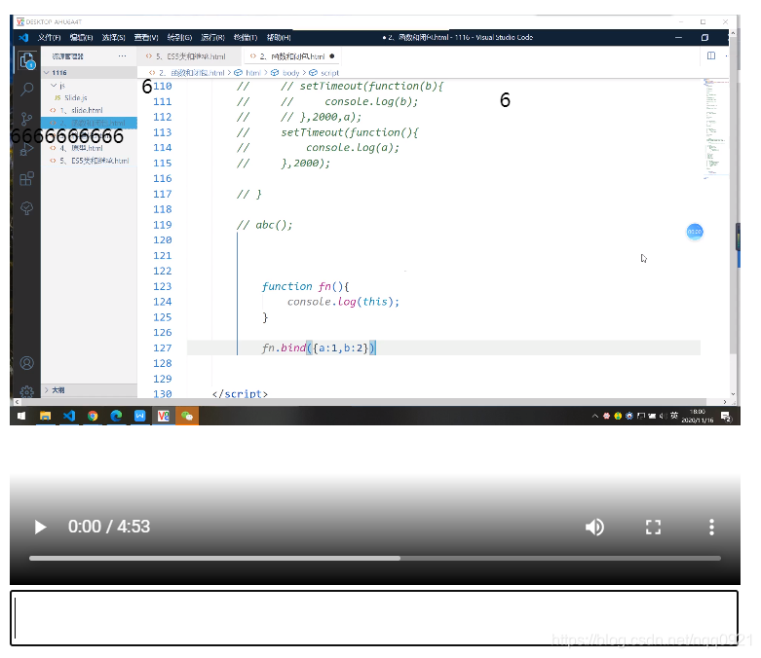Screen dimensions: 761x658
Task: Click the Split Editor icon
Action: tap(711, 55)
